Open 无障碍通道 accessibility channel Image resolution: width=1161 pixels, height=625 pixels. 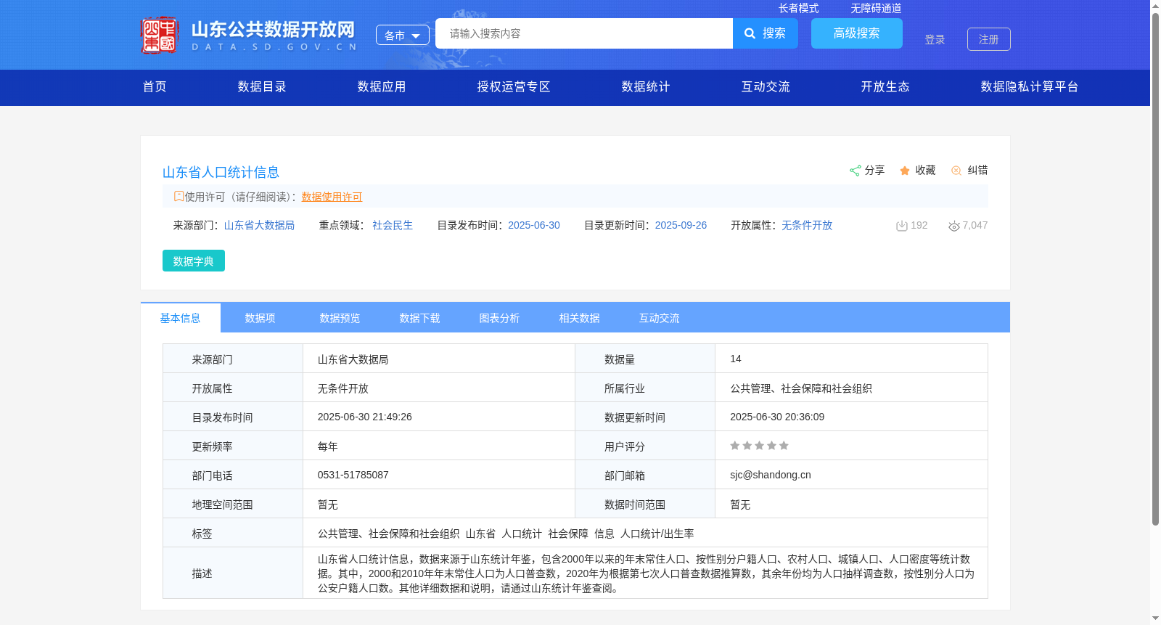click(876, 8)
